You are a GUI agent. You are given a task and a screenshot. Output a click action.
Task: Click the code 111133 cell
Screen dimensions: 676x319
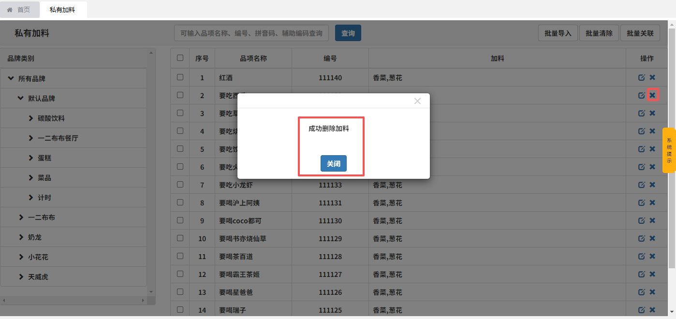click(330, 185)
